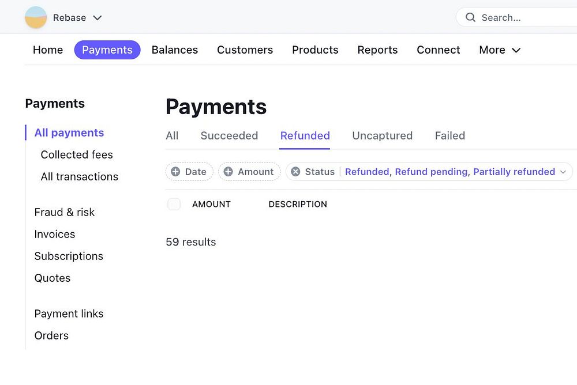The height and width of the screenshot is (385, 577).
Task: Open Payment links in sidebar
Action: [x=69, y=314]
